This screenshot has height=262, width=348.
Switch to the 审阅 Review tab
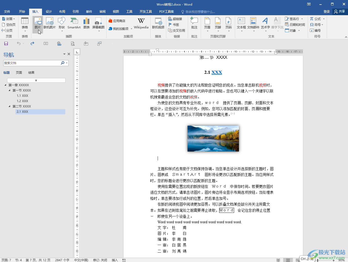pyautogui.click(x=103, y=12)
